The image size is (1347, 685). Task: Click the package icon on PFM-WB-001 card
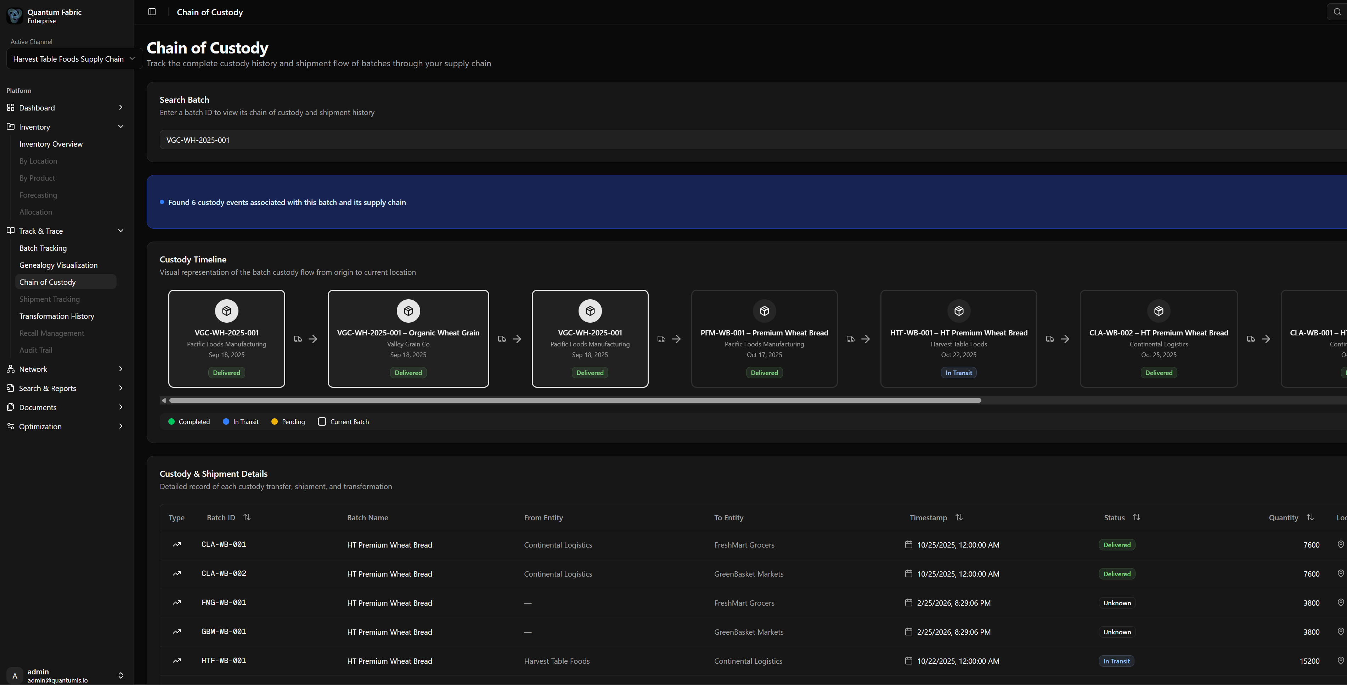(764, 311)
